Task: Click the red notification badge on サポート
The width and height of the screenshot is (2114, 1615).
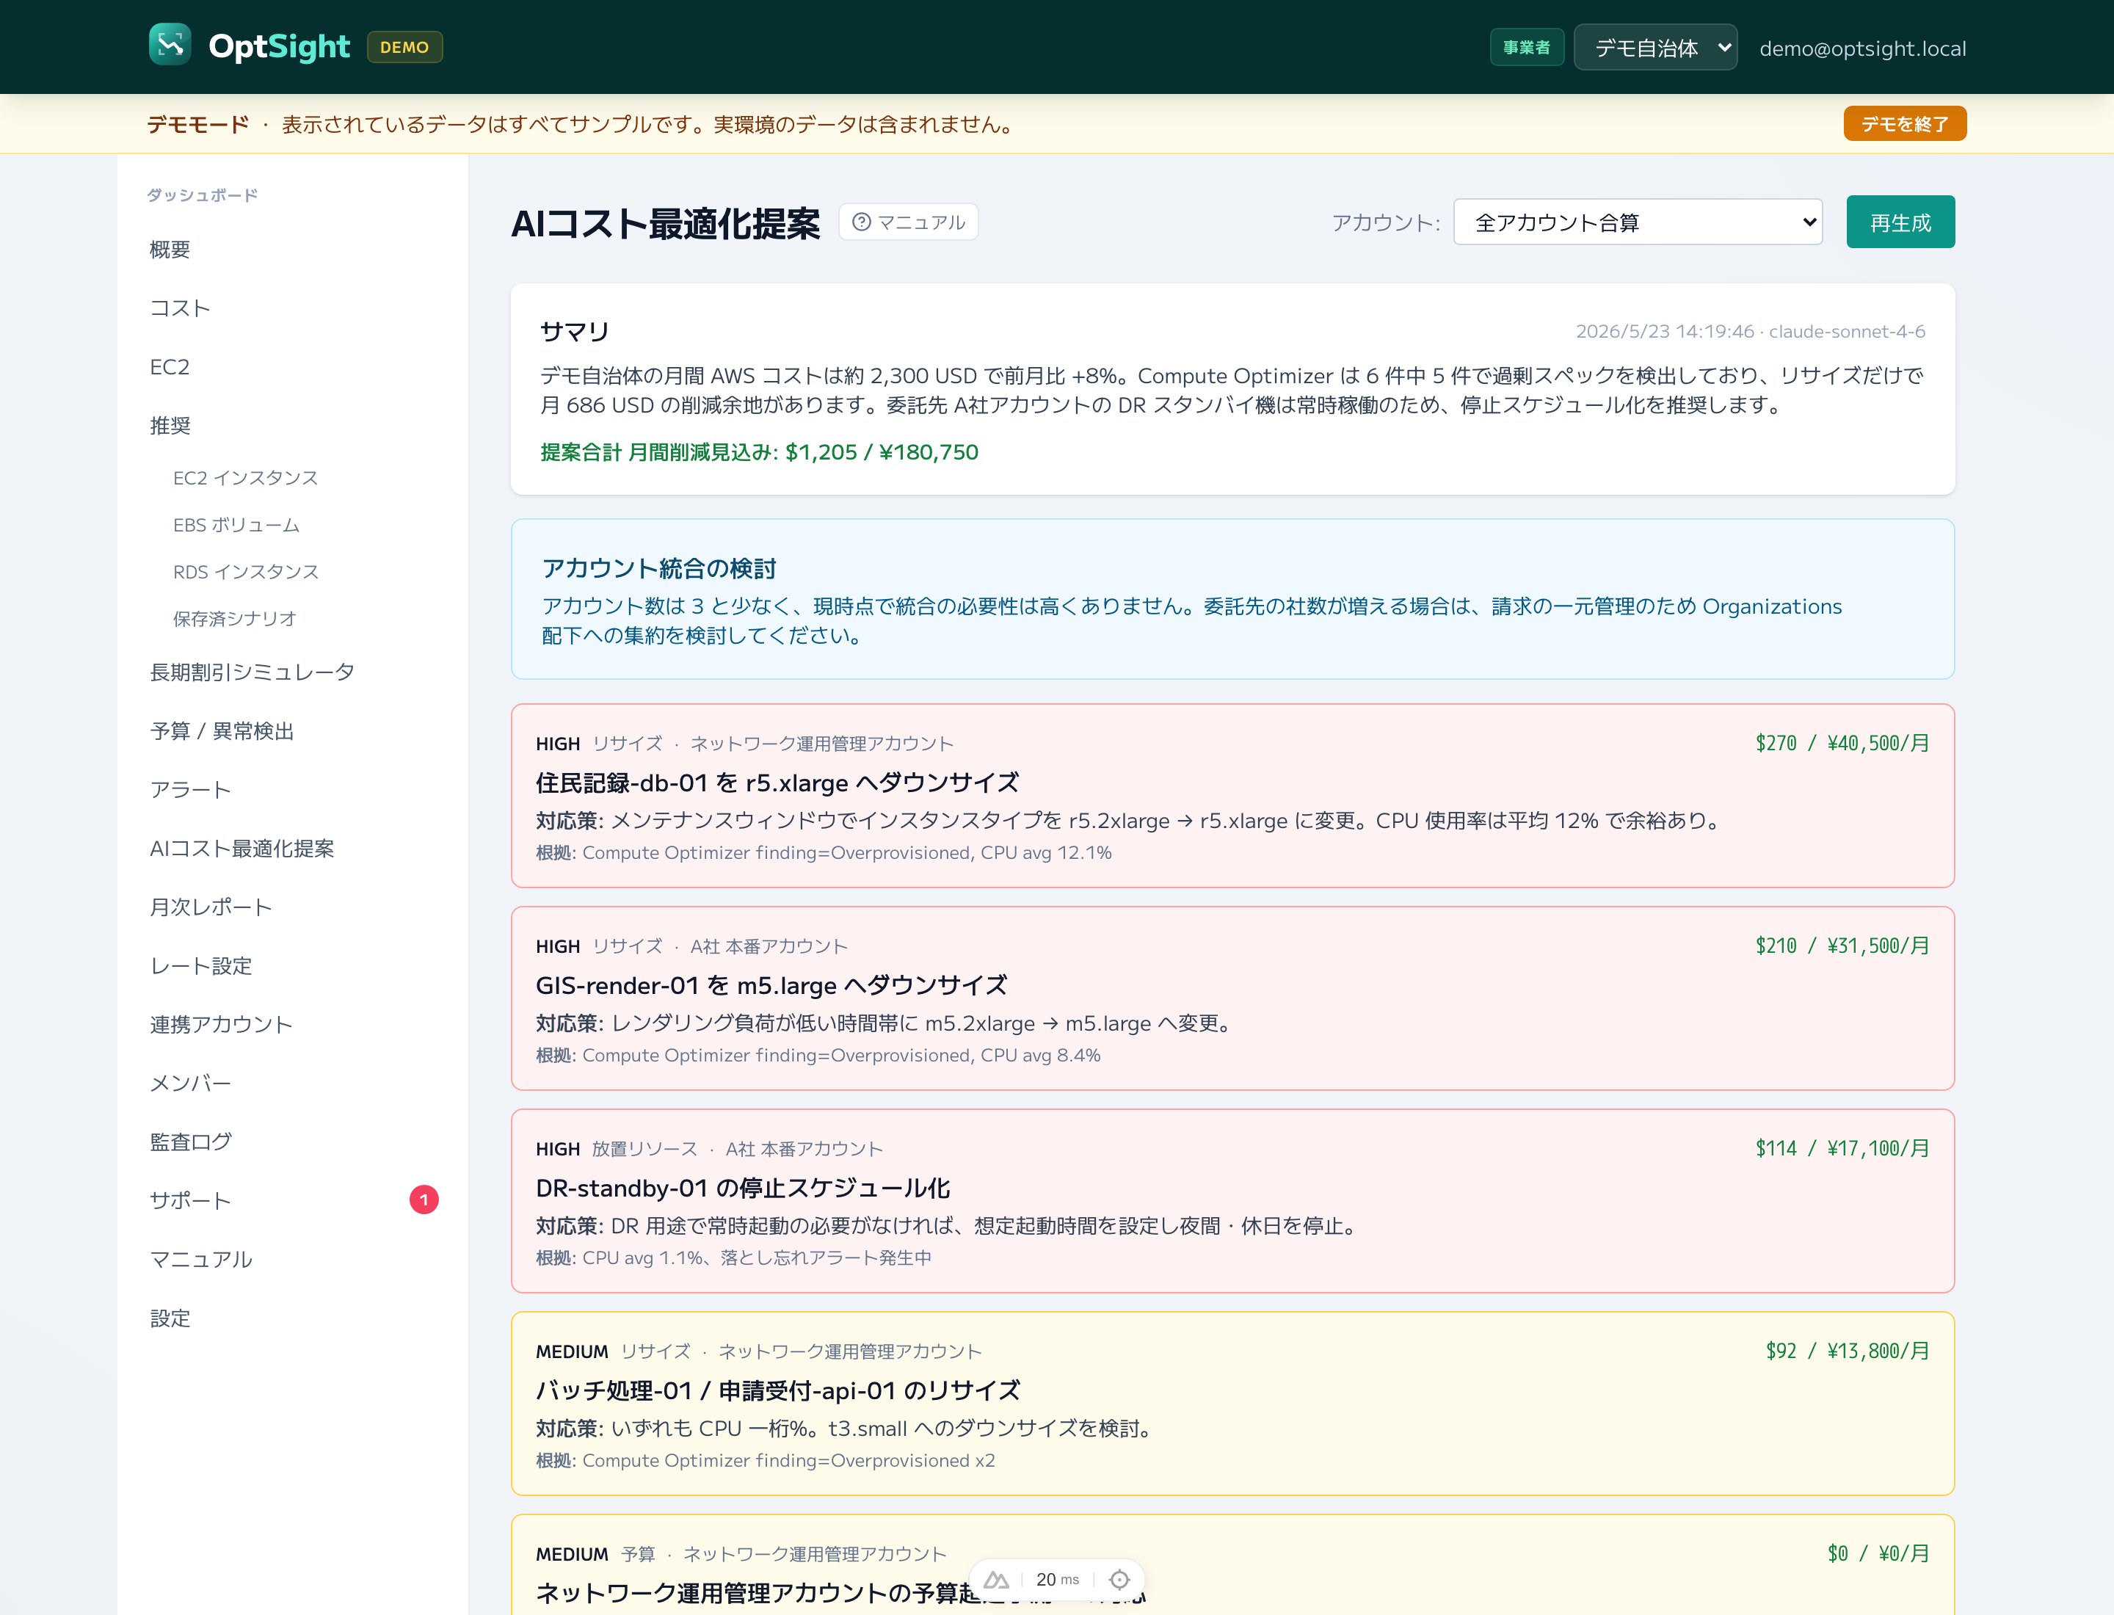Action: 424,1200
